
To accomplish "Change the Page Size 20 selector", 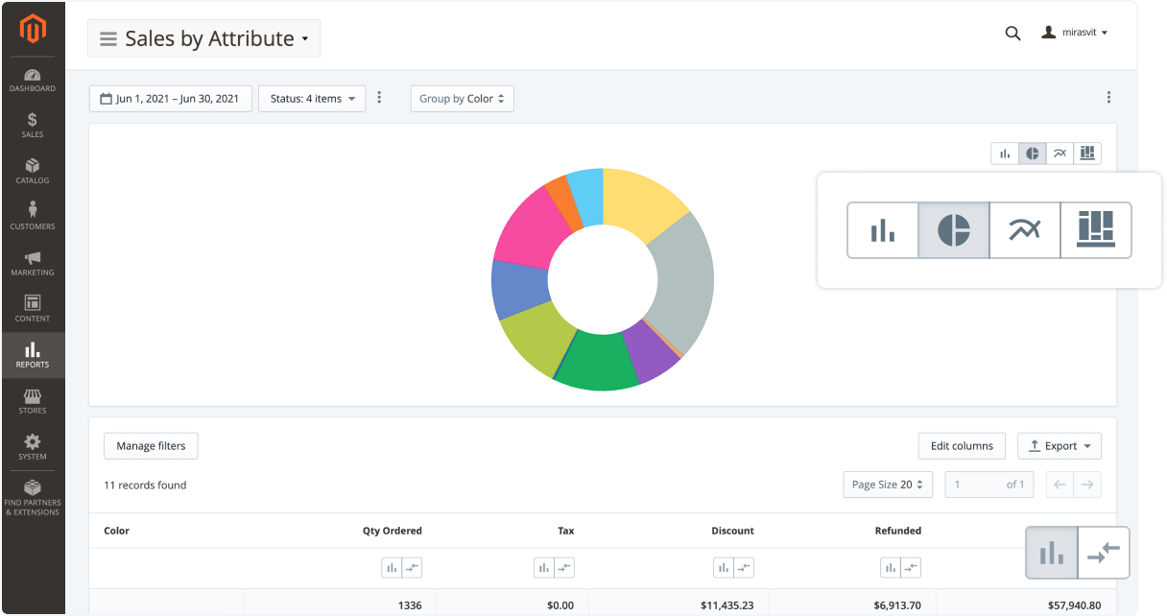I will pos(888,485).
